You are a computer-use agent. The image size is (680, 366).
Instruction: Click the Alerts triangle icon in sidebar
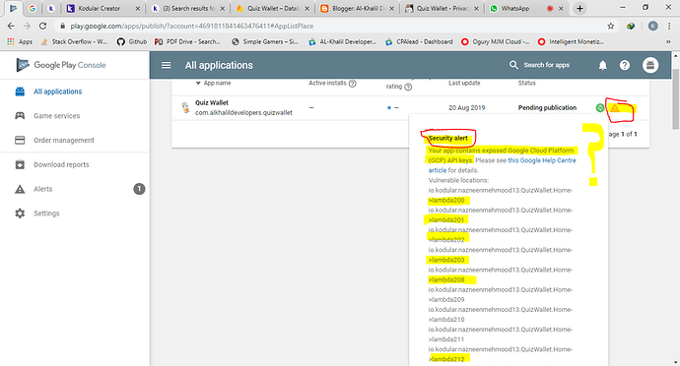20,189
